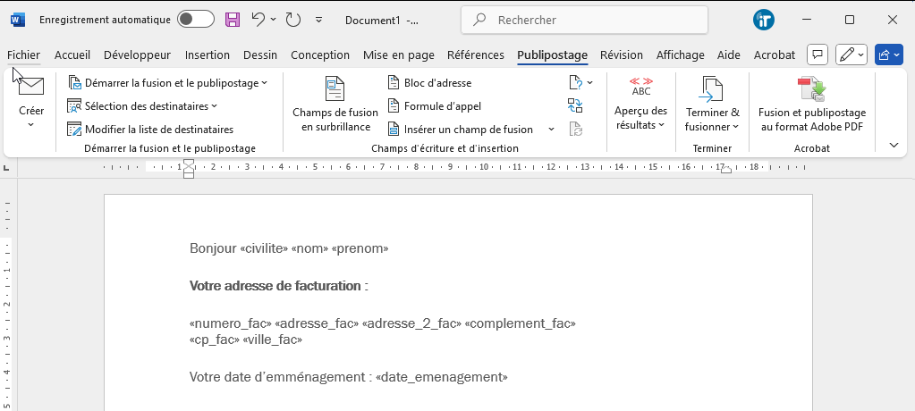Switch to the Insertion tab
The image size is (915, 411).
(207, 55)
